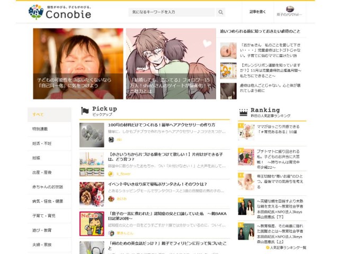Select the 子育て・育児 category
The height and width of the screenshot is (254, 339).
49,216
